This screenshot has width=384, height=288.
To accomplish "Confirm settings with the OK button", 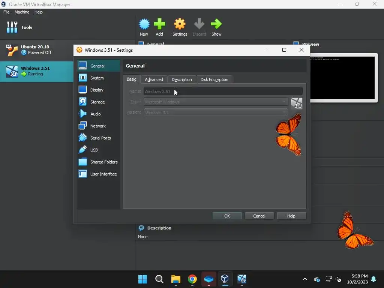I will (x=227, y=216).
